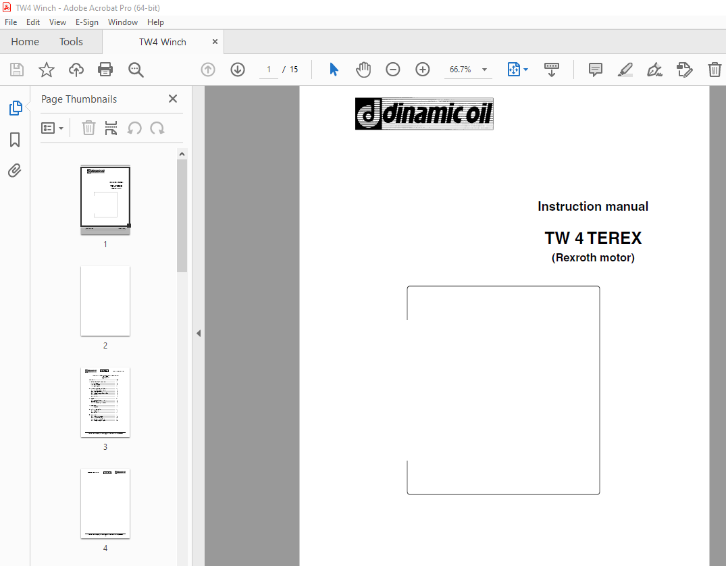The image size is (726, 566).
Task: Click the main toolbar trash icon
Action: pos(715,70)
